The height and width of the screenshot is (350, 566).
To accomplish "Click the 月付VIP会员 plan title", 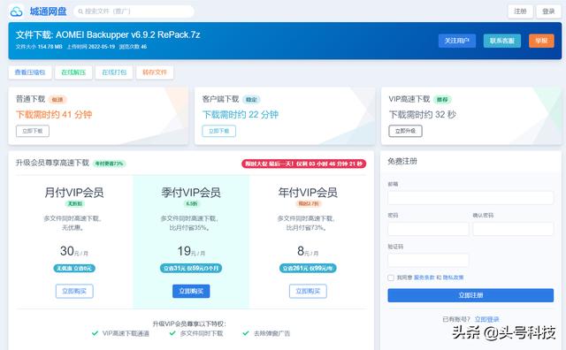I will 74,193.
